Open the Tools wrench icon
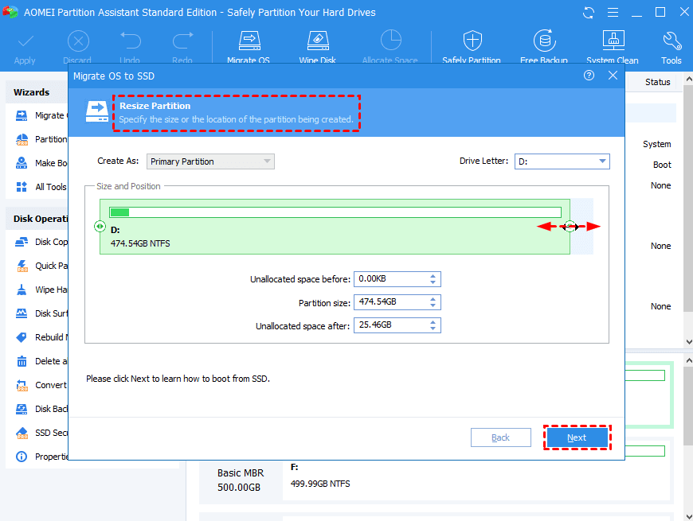 tap(671, 41)
